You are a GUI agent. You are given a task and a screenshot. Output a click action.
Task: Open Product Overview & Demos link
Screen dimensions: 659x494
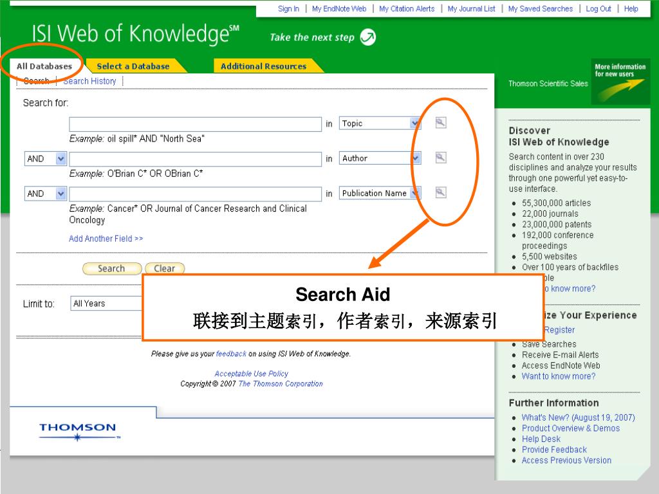[x=571, y=428]
